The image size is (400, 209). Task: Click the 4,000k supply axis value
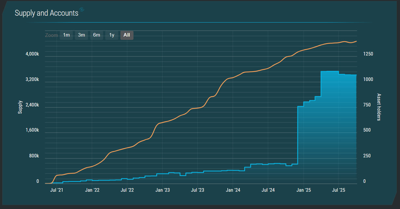[x=32, y=54]
